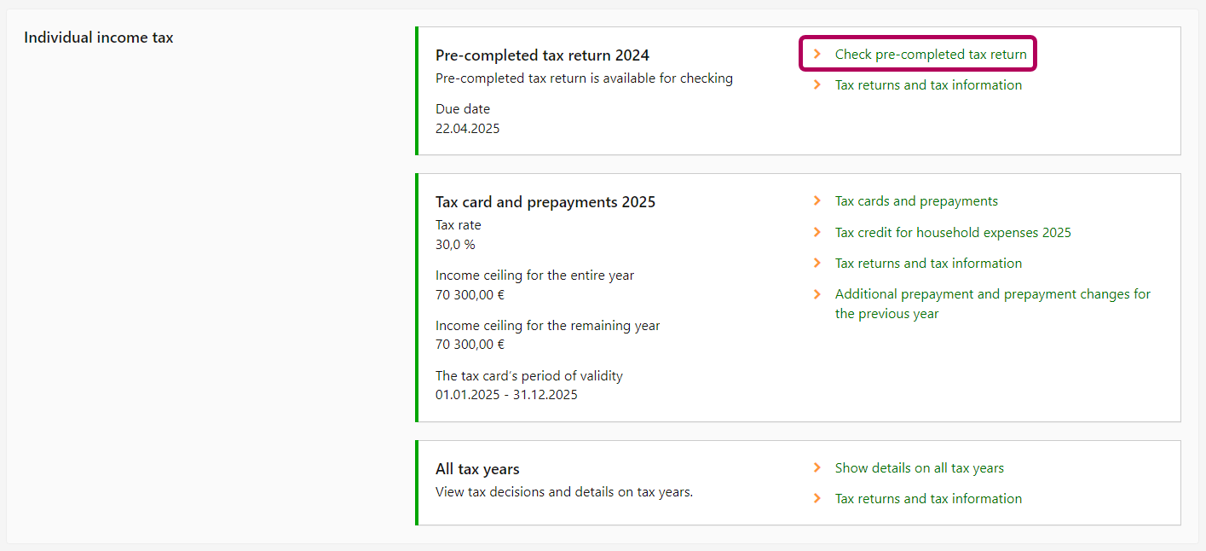Open Tax returns and tax information under All tax years
Viewport: 1206px width, 551px height.
click(928, 499)
